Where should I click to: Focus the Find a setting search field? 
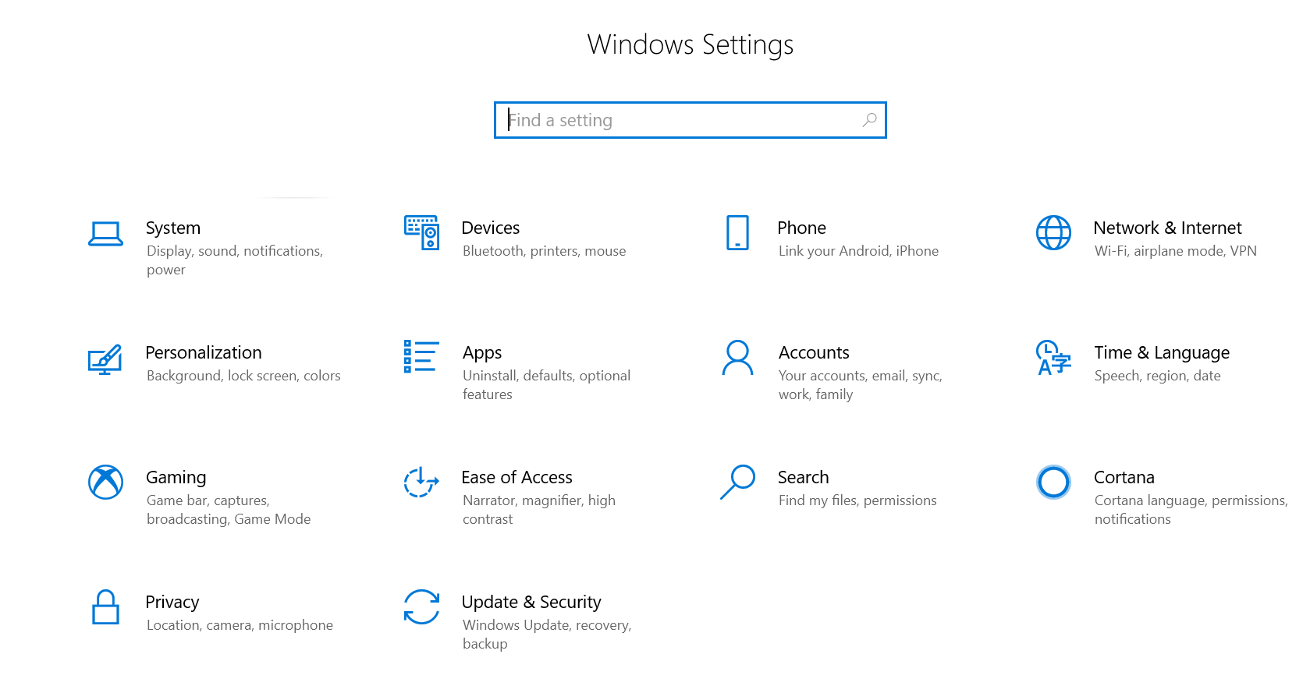(691, 120)
